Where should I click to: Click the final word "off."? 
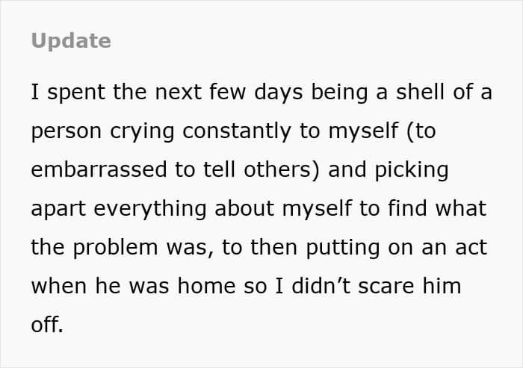tap(47, 325)
